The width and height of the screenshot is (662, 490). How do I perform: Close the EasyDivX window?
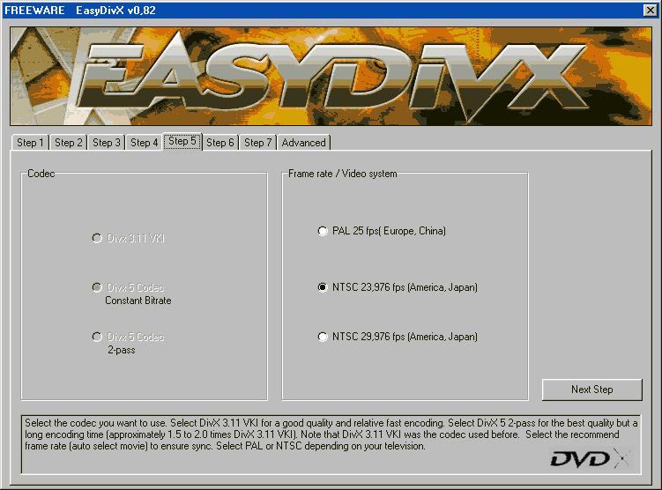pyautogui.click(x=650, y=10)
